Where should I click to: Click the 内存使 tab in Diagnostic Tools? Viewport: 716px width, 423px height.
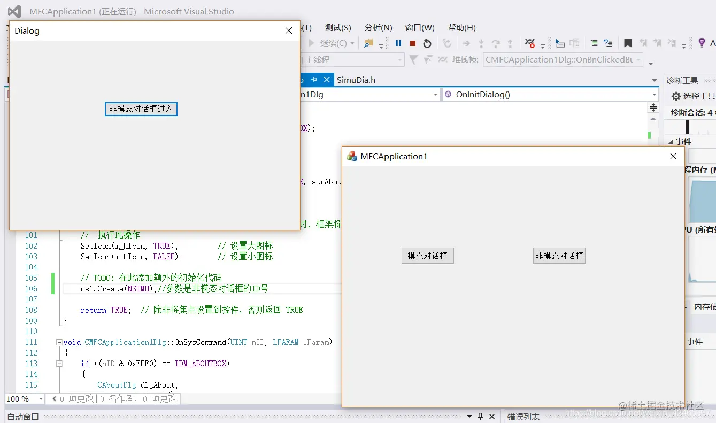pyautogui.click(x=705, y=307)
